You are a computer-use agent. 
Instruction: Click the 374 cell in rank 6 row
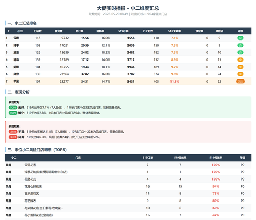(x=156, y=74)
